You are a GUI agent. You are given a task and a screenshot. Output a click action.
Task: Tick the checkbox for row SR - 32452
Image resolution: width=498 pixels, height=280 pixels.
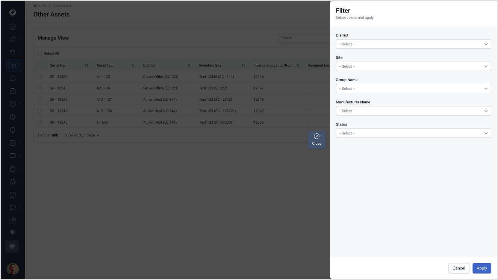point(40,77)
